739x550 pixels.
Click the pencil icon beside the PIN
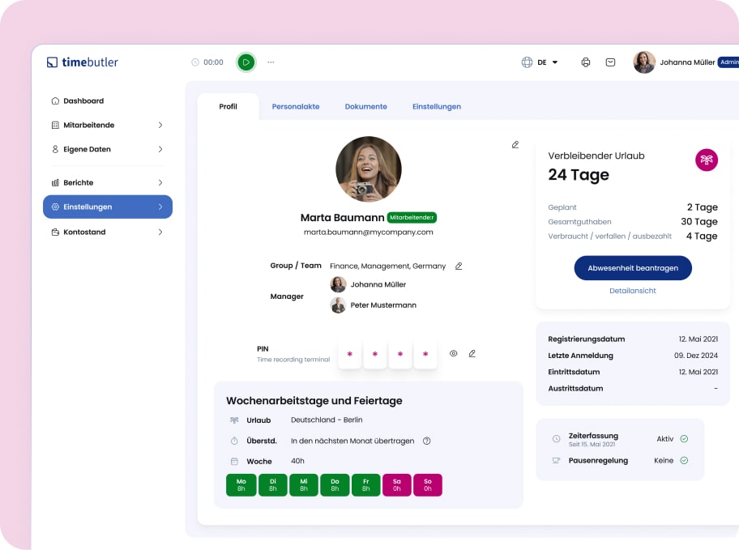(x=472, y=353)
